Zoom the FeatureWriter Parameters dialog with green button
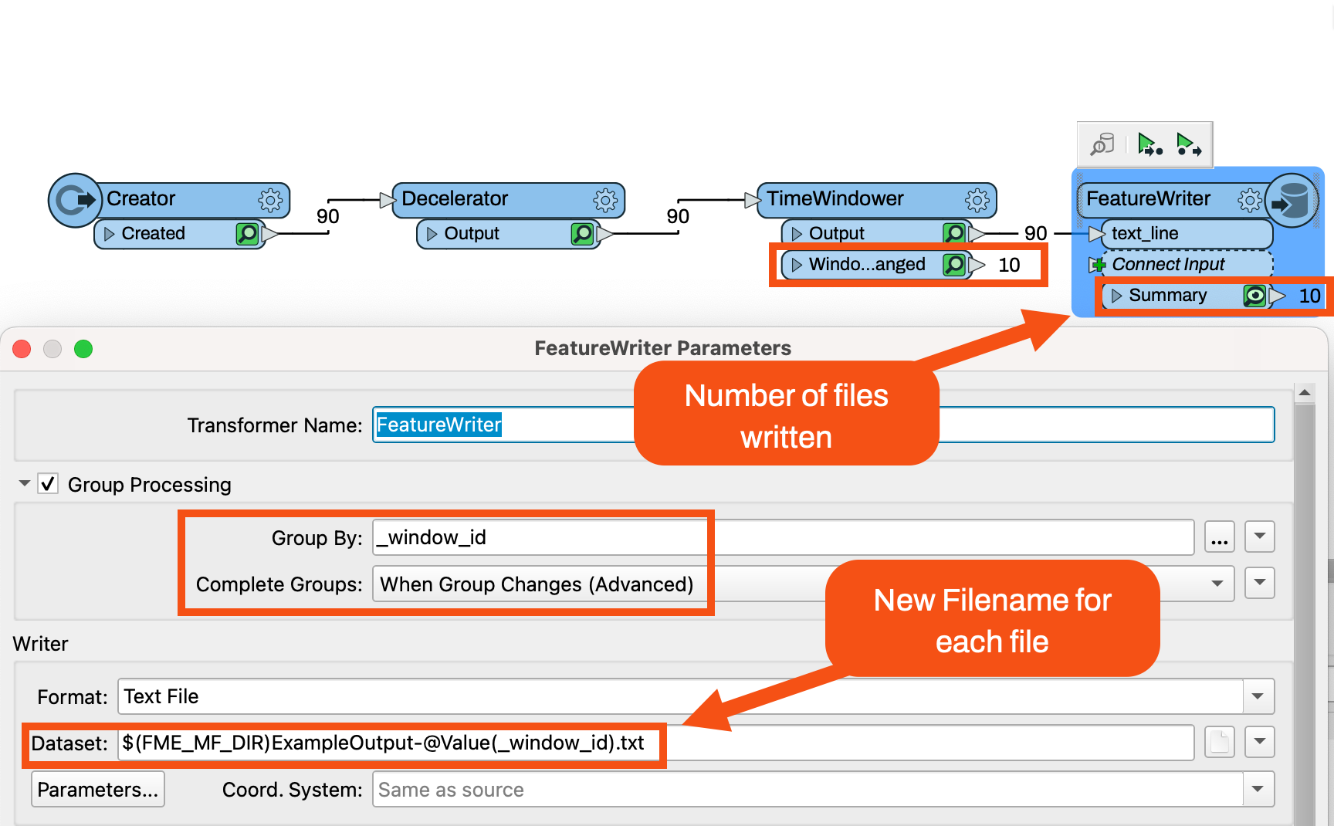This screenshot has height=826, width=1334. click(83, 349)
